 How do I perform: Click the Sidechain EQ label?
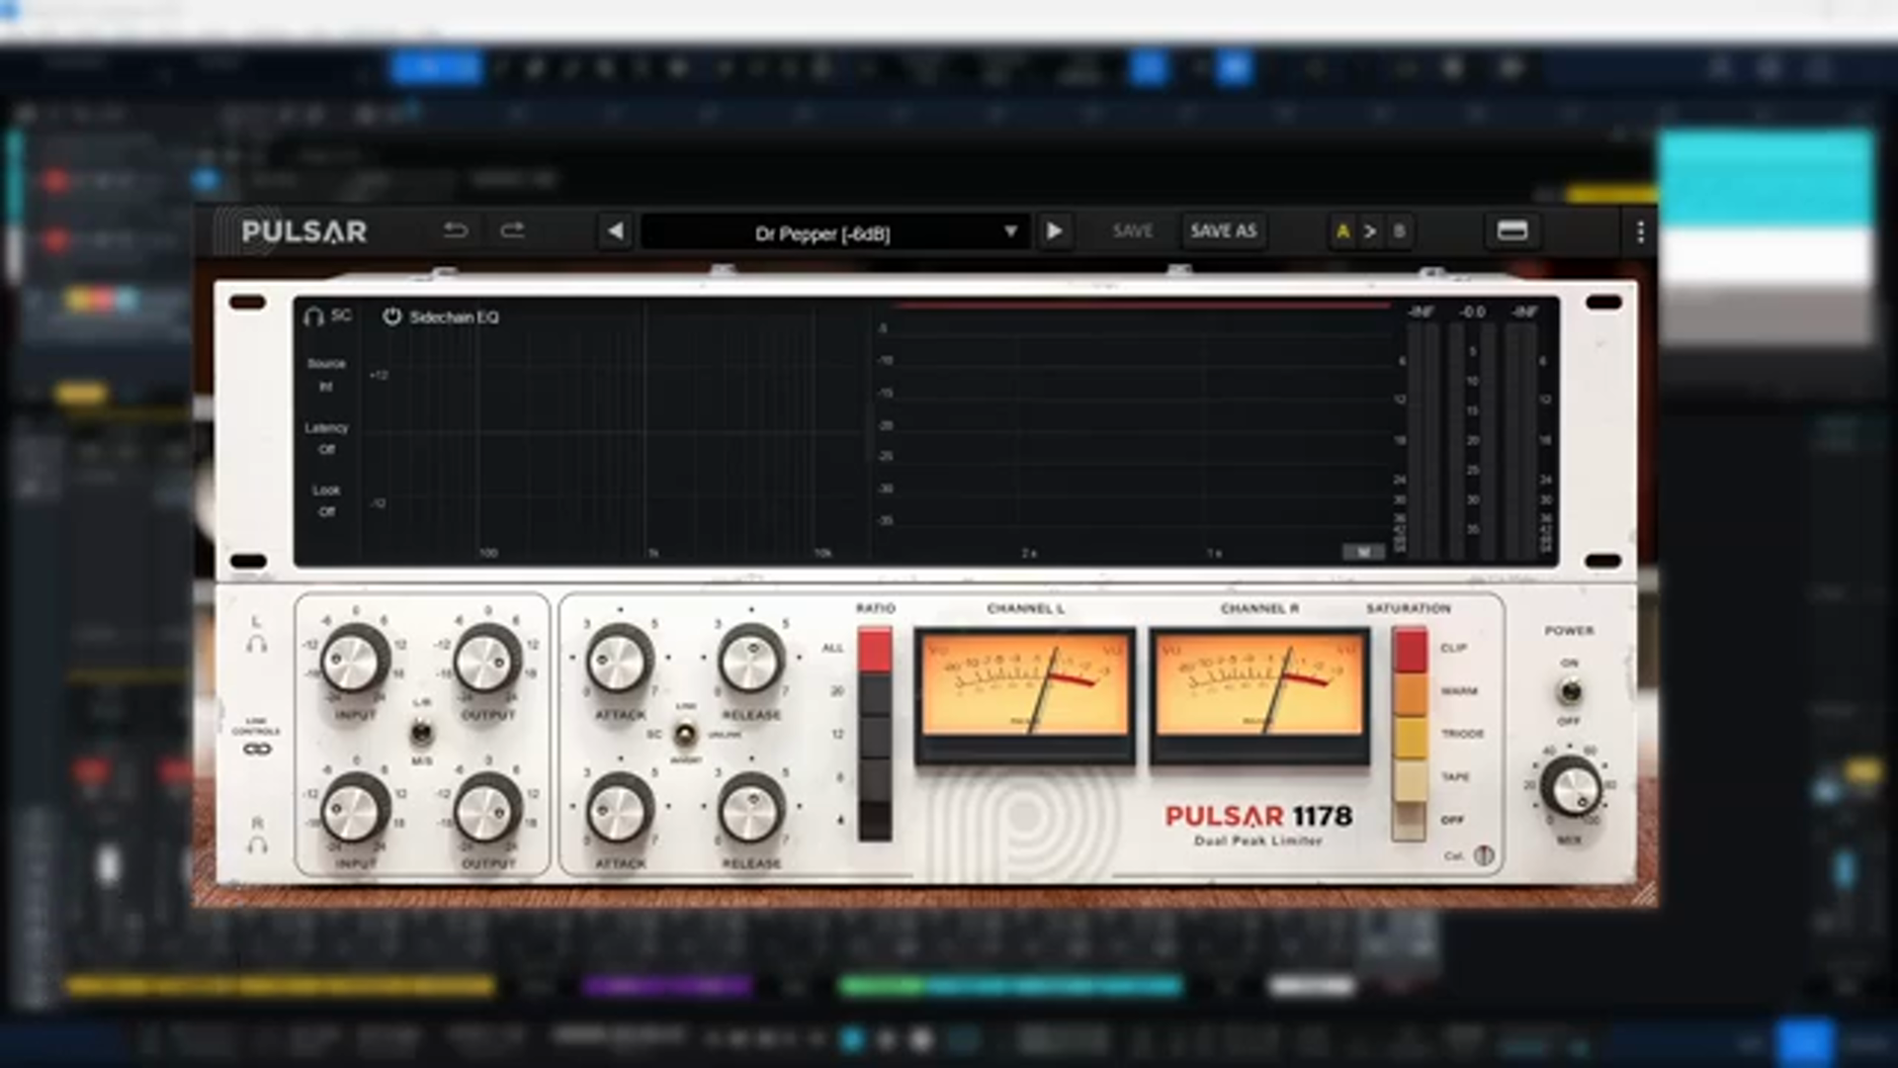[x=455, y=317]
